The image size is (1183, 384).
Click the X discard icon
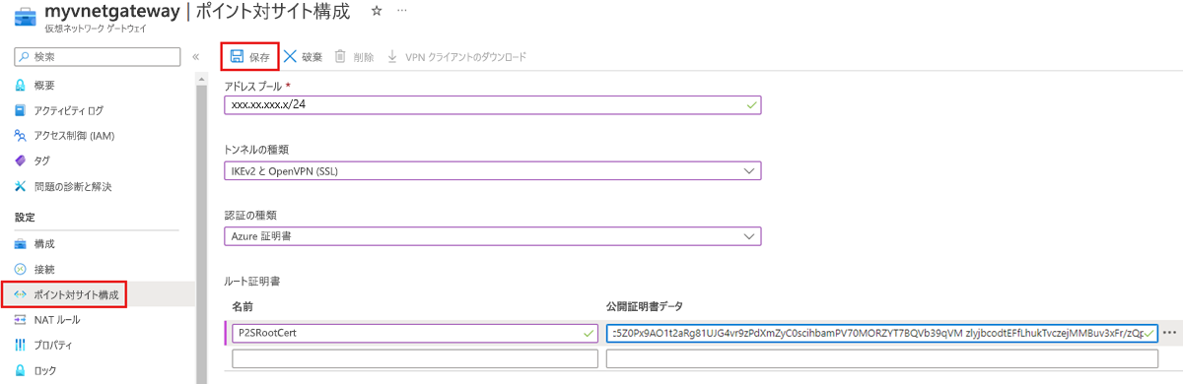coord(291,57)
